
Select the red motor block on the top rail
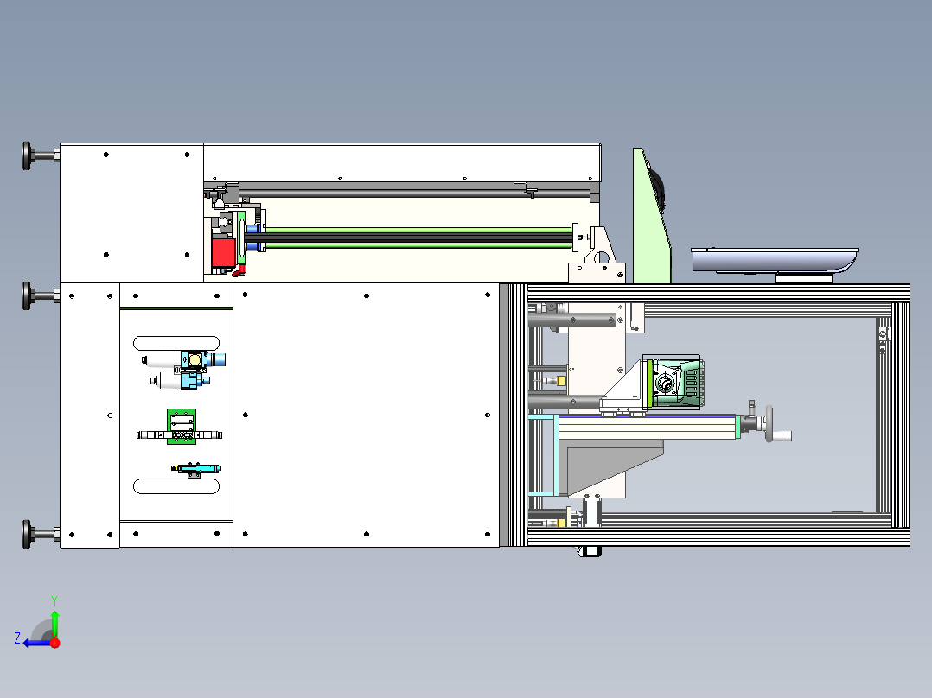(x=223, y=251)
